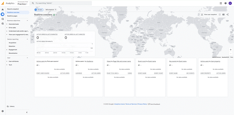Open the Home icon in left rail
234x115 pixels.
2,10
